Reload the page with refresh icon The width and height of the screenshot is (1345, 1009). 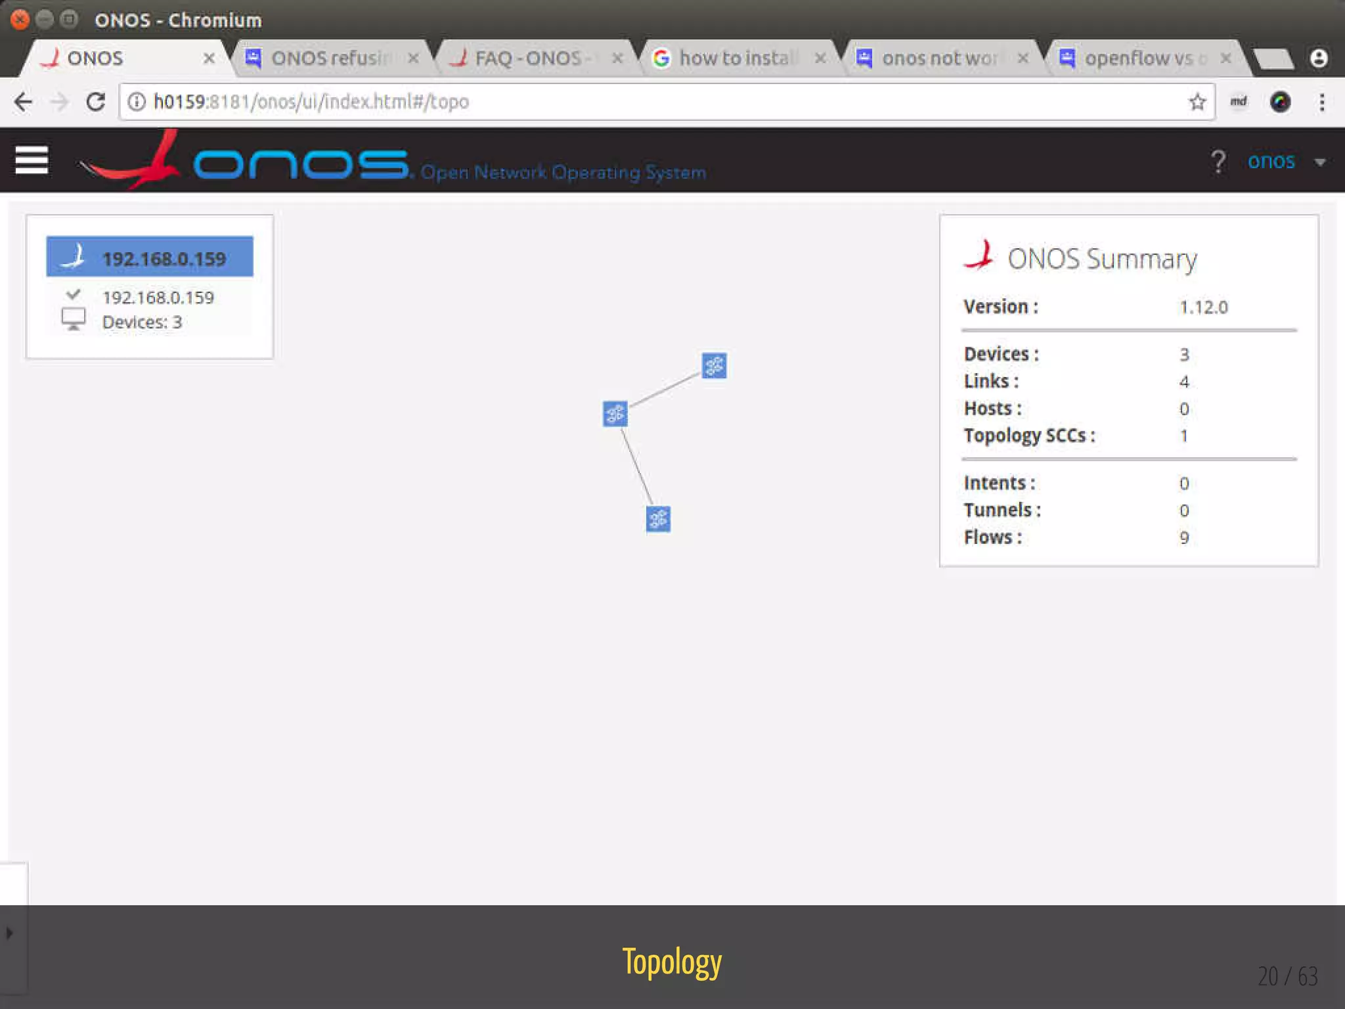coord(96,102)
